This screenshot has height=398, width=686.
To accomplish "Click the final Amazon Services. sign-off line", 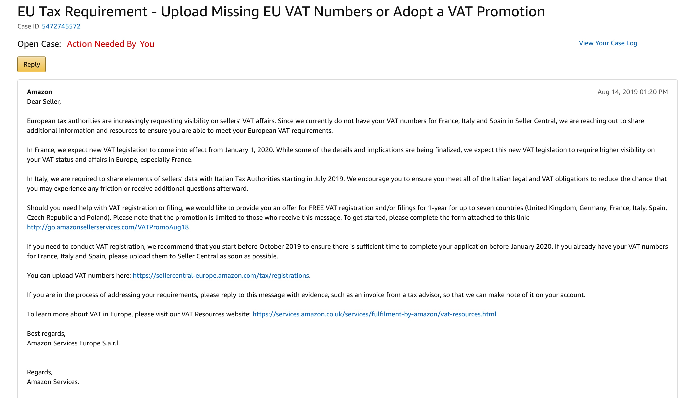I will (53, 382).
